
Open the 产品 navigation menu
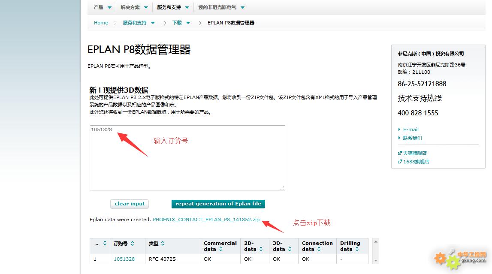click(x=98, y=7)
